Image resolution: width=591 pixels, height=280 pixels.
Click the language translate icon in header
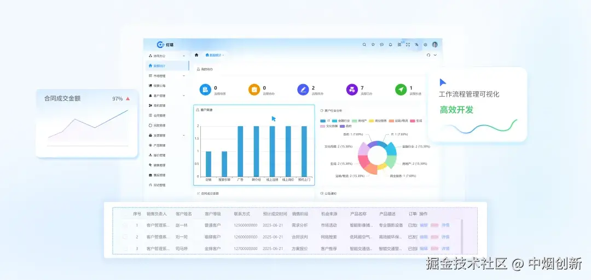pos(416,44)
